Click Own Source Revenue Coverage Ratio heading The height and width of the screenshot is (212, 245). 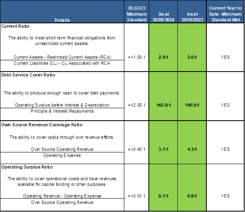click(42, 125)
